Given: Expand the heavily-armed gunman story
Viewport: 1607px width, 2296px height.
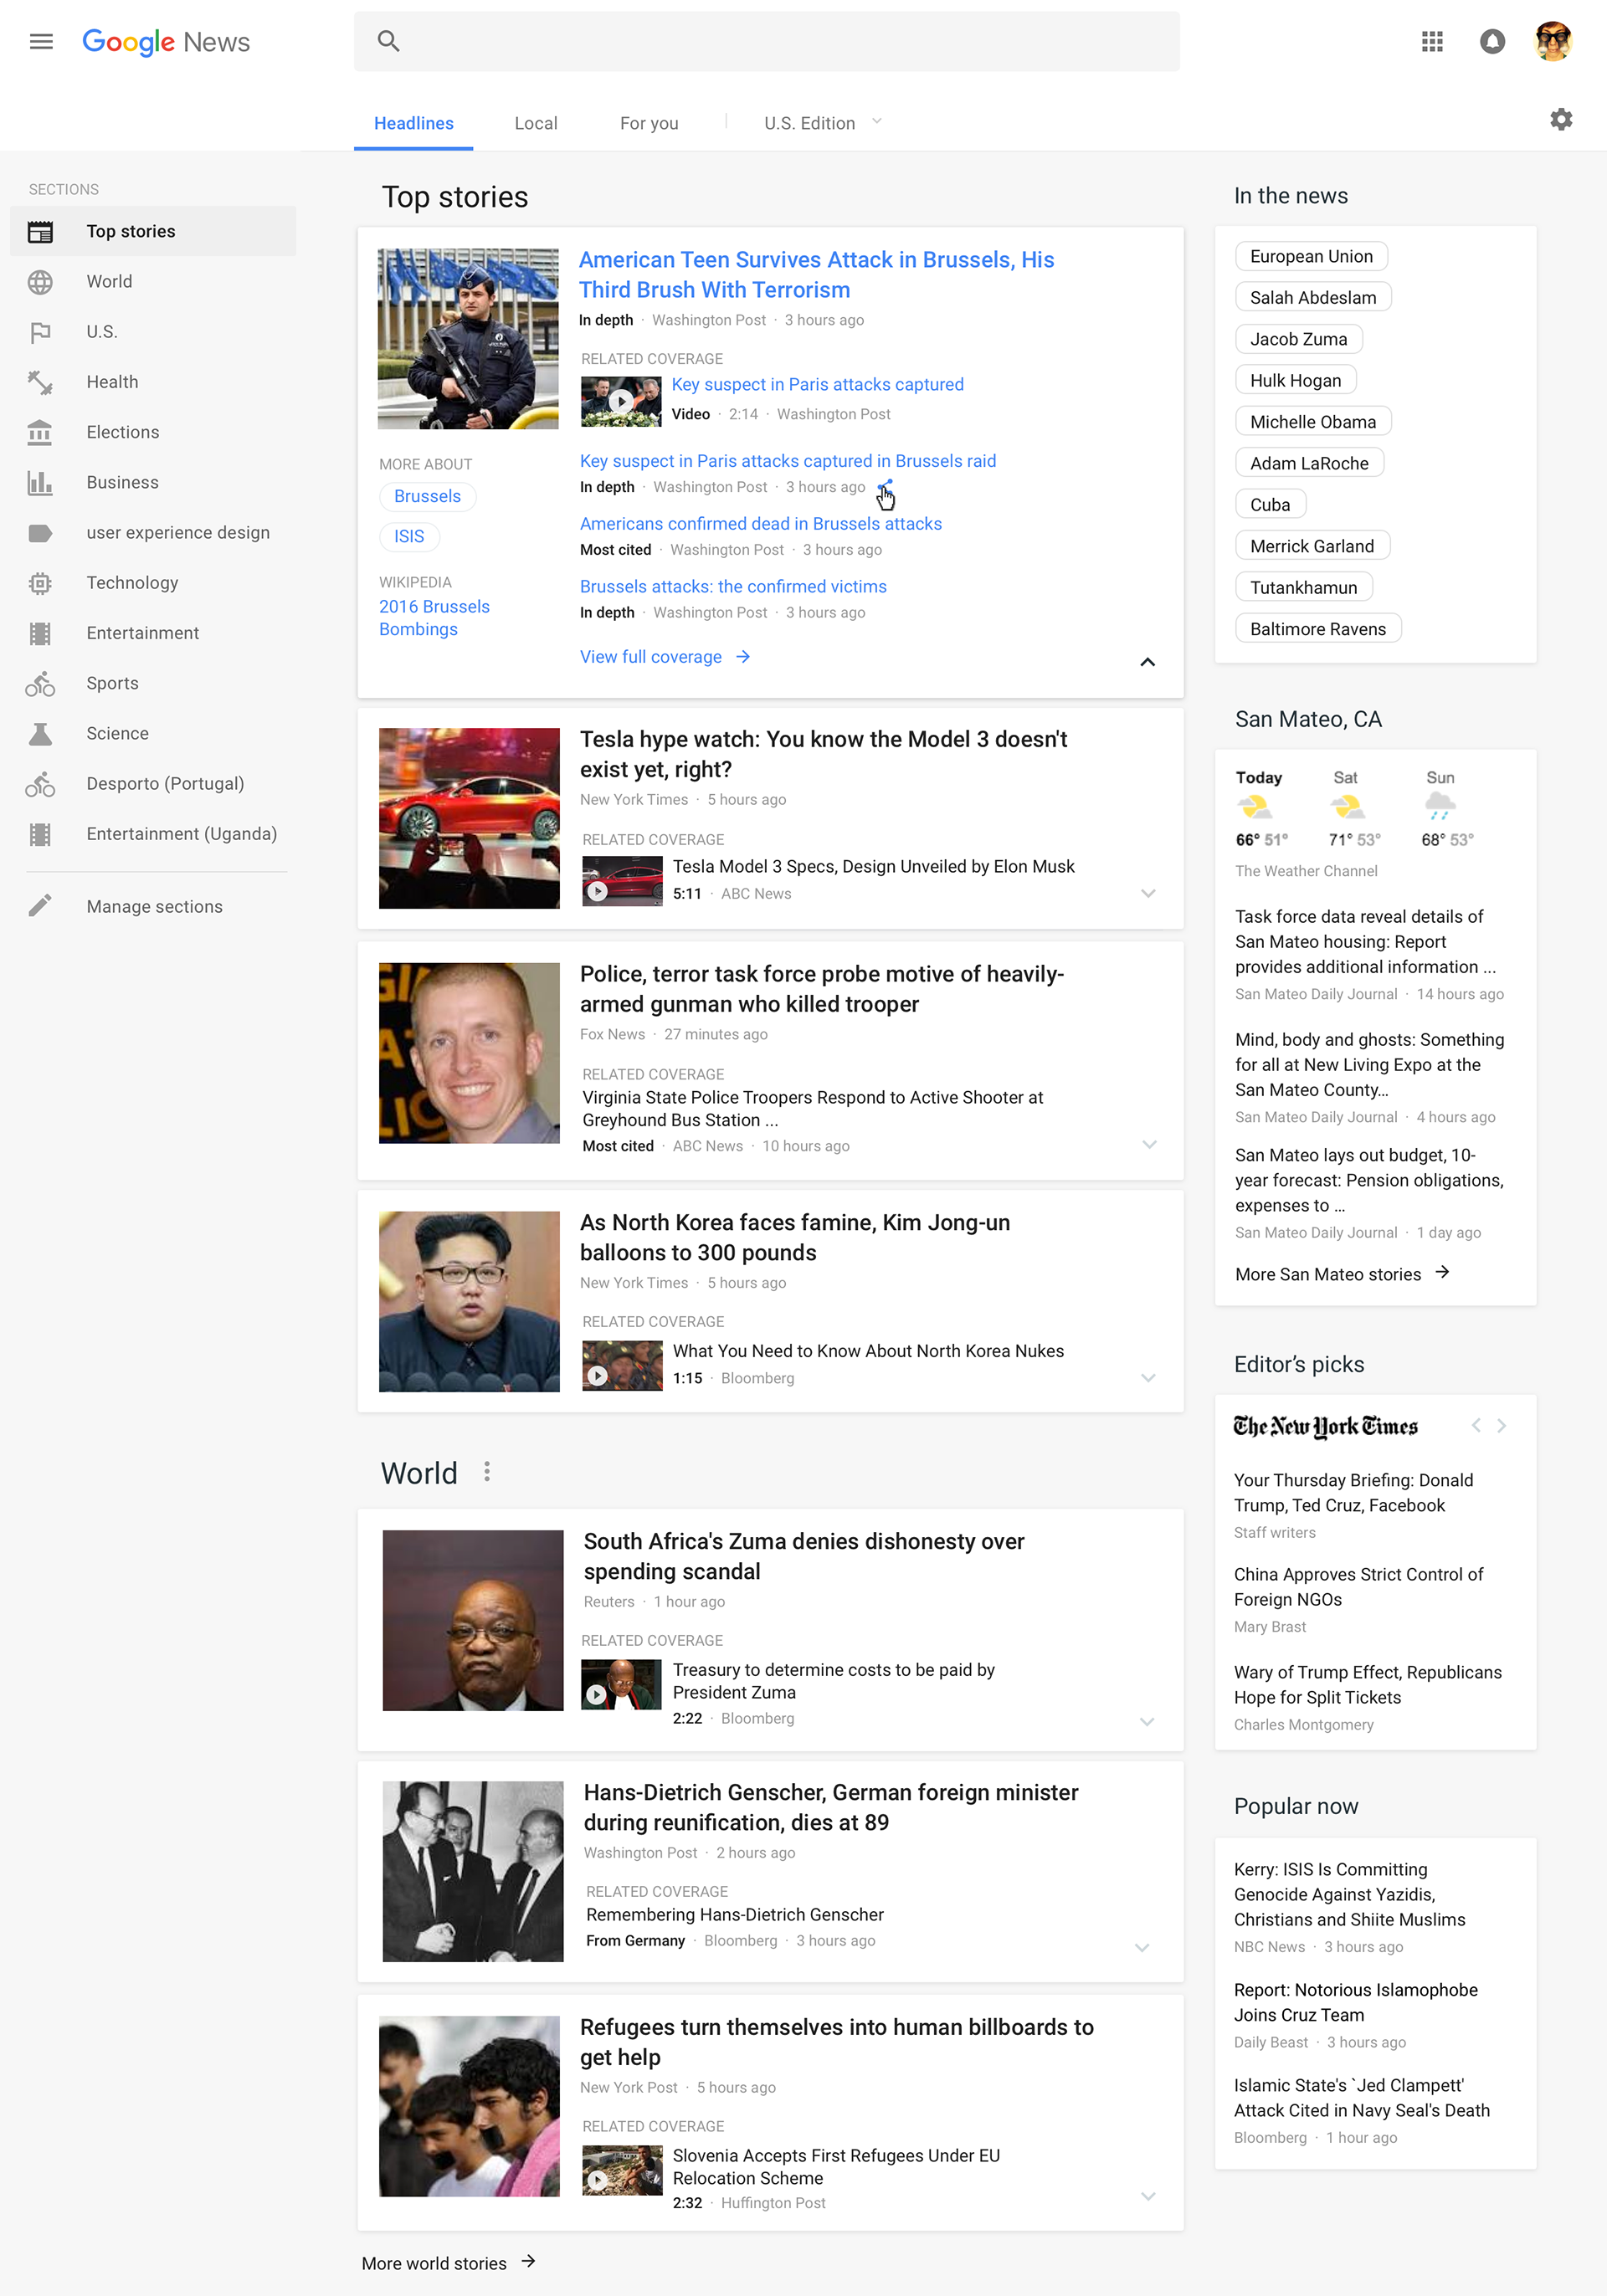Looking at the screenshot, I should click(x=1149, y=1144).
